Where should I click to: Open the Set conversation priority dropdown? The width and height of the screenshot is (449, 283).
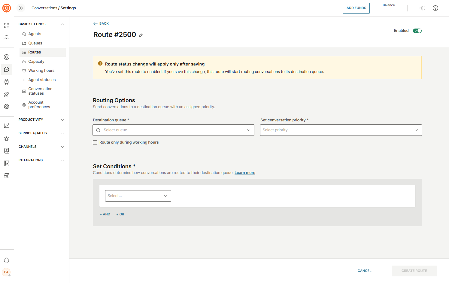tap(341, 130)
